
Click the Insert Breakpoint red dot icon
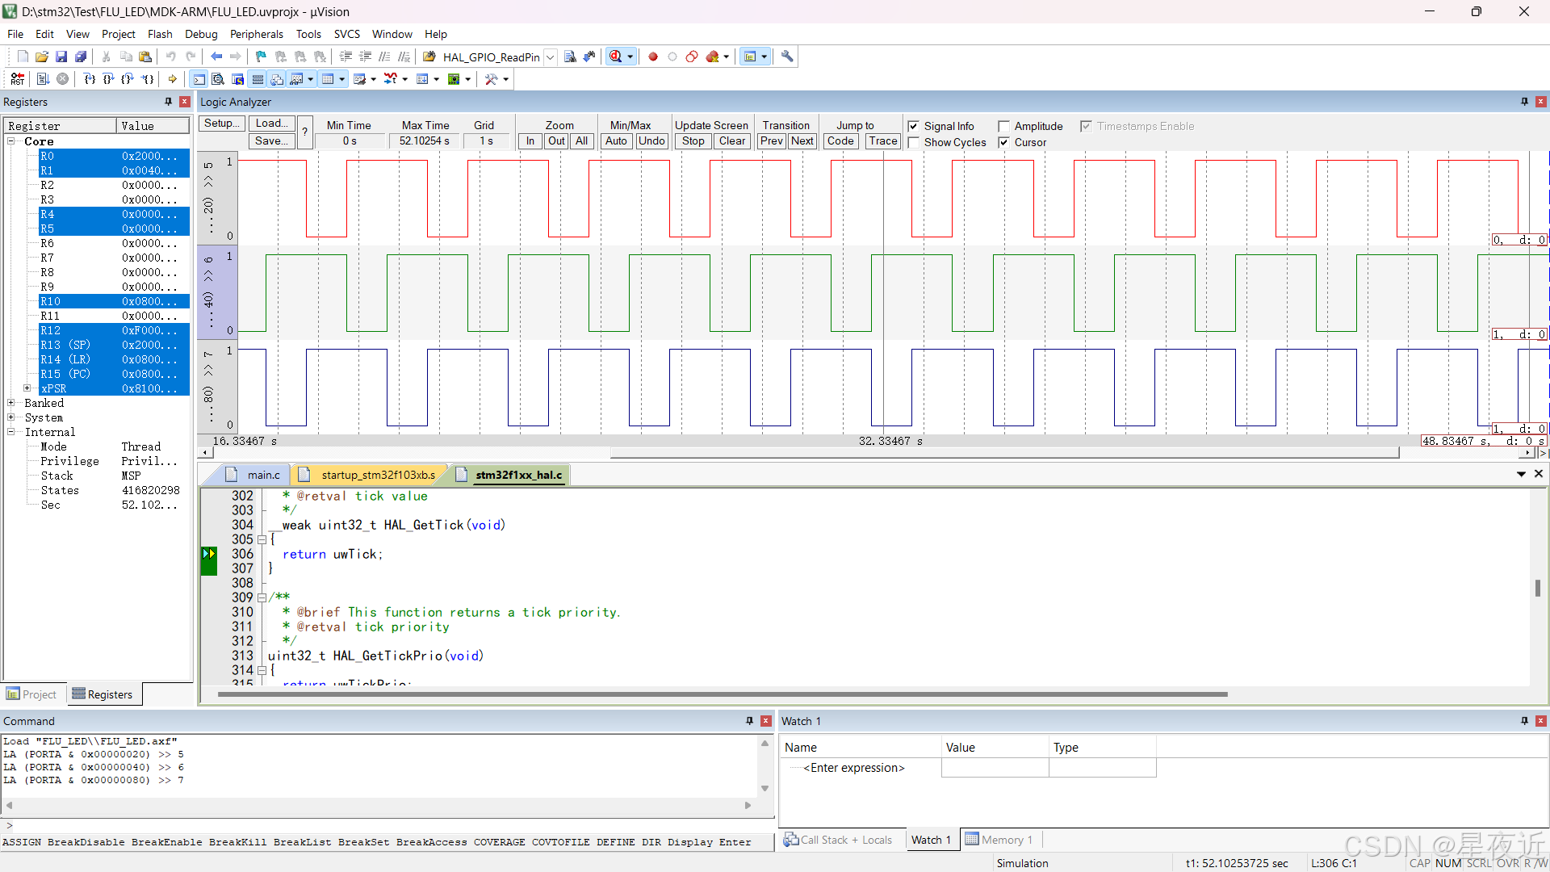coord(652,57)
